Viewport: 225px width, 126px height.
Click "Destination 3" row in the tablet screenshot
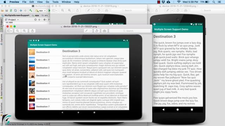(x=45, y=76)
